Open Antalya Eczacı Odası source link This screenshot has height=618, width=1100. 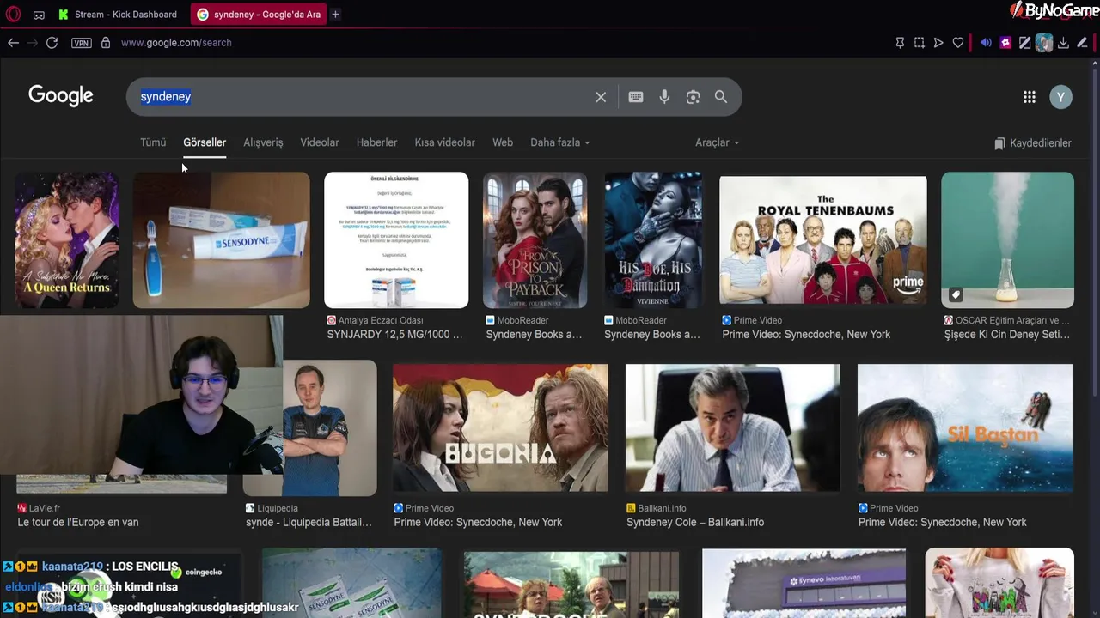tap(375, 320)
